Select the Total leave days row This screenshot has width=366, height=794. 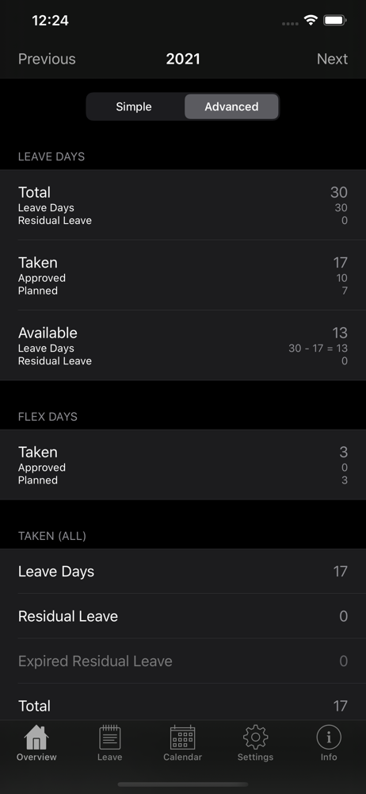point(183,205)
